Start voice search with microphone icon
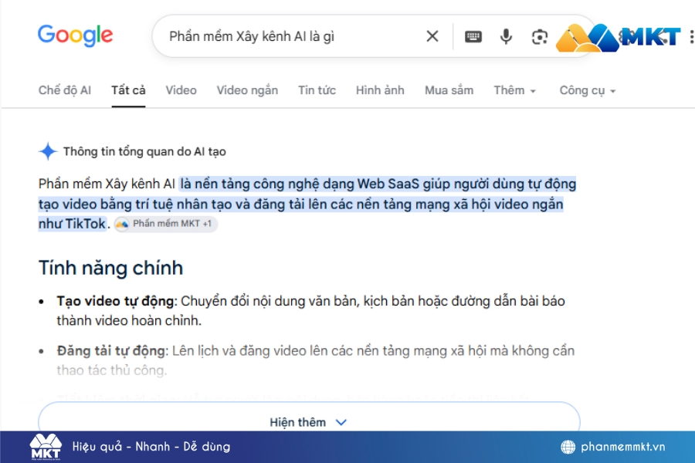The image size is (695, 463). [x=506, y=36]
